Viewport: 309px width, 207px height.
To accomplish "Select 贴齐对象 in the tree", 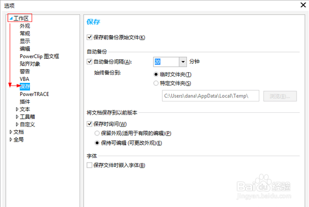I will [x=30, y=64].
